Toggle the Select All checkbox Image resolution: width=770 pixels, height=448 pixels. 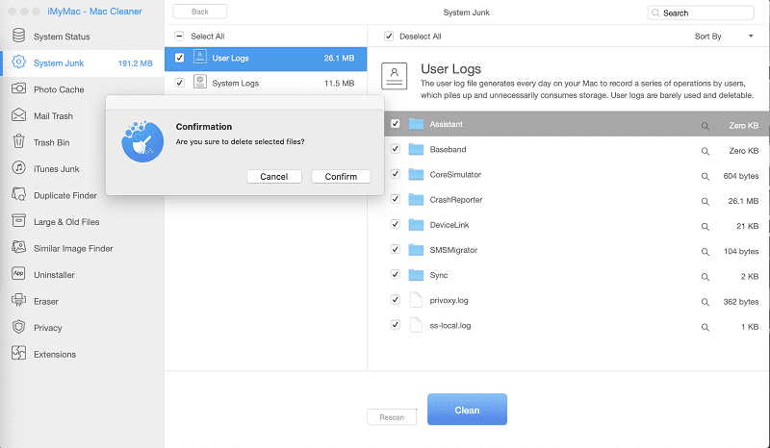click(x=179, y=36)
